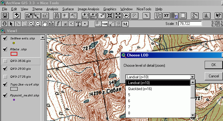Click the inward-arrows Zoom In button
The width and height of the screenshot is (223, 121).
(x=110, y=16)
